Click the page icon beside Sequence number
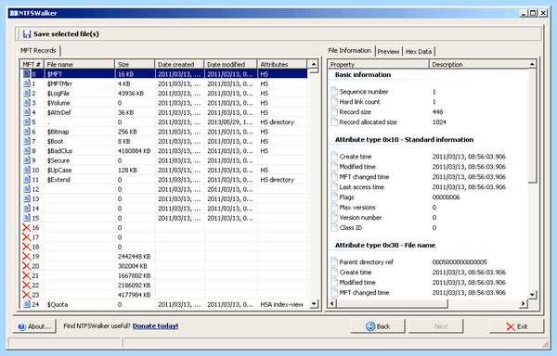 pos(334,91)
